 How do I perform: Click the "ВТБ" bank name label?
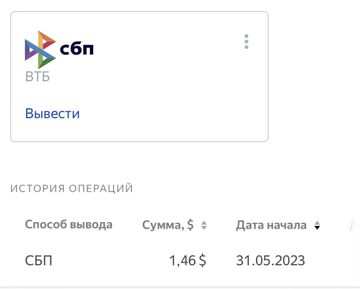[38, 77]
